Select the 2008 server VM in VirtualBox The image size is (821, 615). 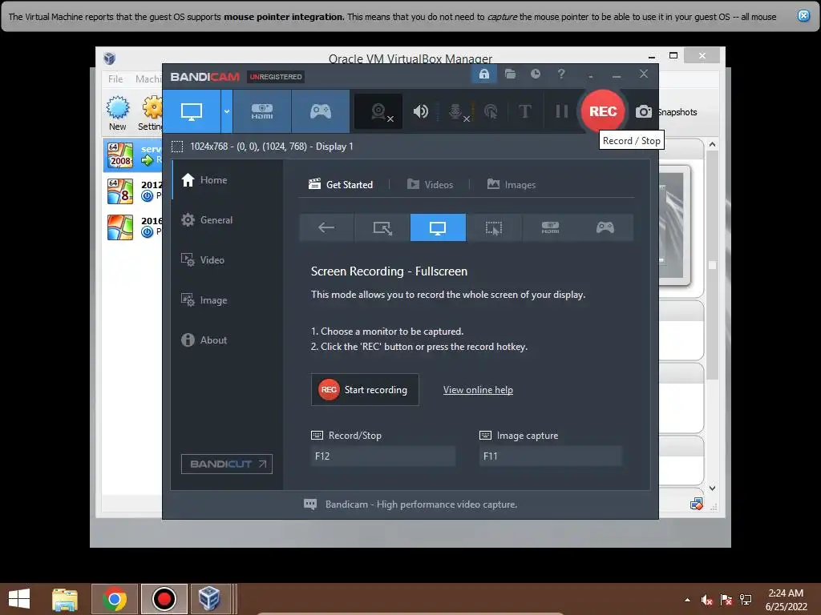tap(133, 155)
